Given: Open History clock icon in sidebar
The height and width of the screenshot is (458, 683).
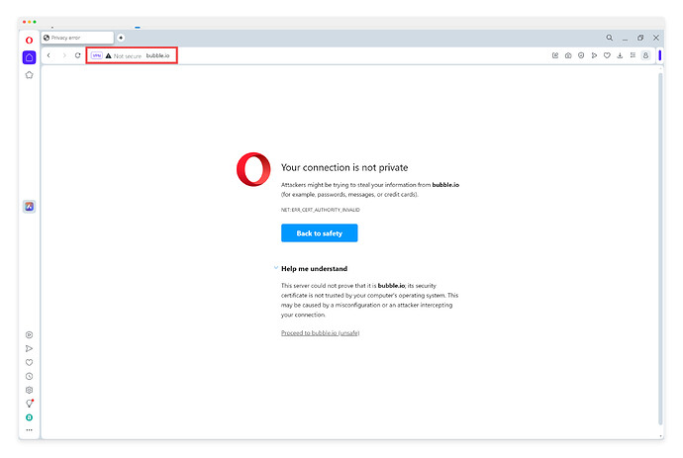Looking at the screenshot, I should tap(29, 376).
